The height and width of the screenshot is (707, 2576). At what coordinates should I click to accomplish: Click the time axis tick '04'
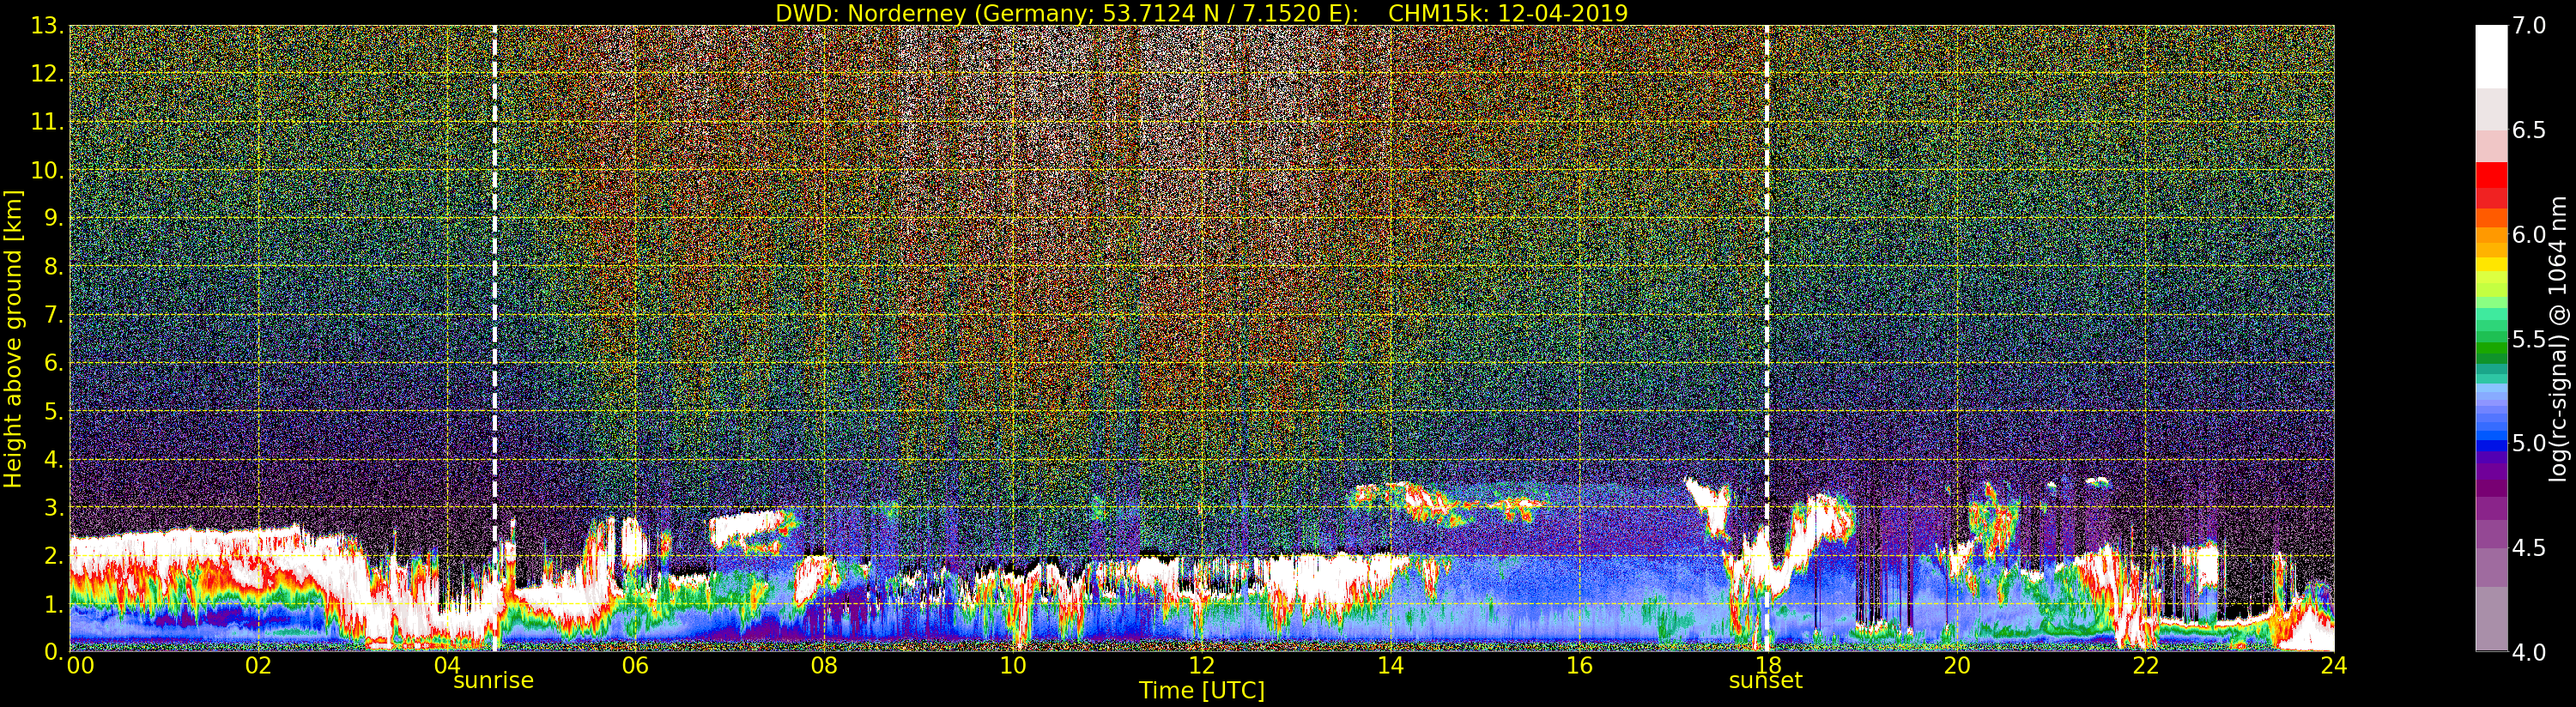447,666
